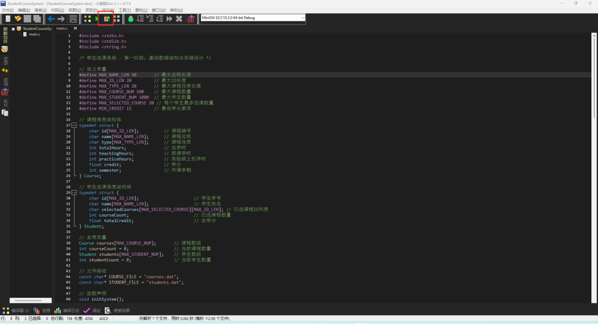Viewport: 598px width, 324px height.
Task: Click the Compile and Run icon highlighted in red
Action: 107,19
